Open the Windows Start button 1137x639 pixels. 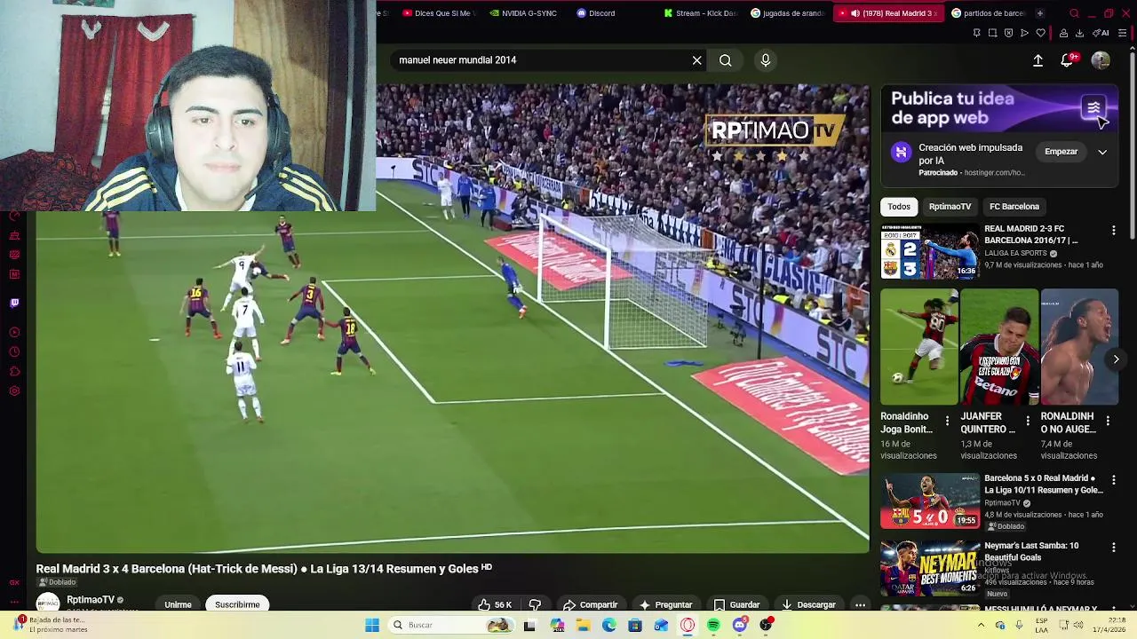pyautogui.click(x=372, y=626)
